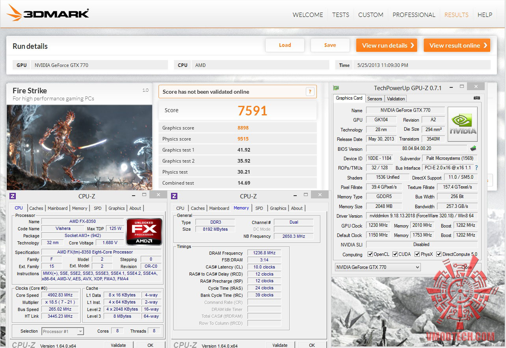Click the Save button in Run details
The height and width of the screenshot is (348, 506).
330,45
